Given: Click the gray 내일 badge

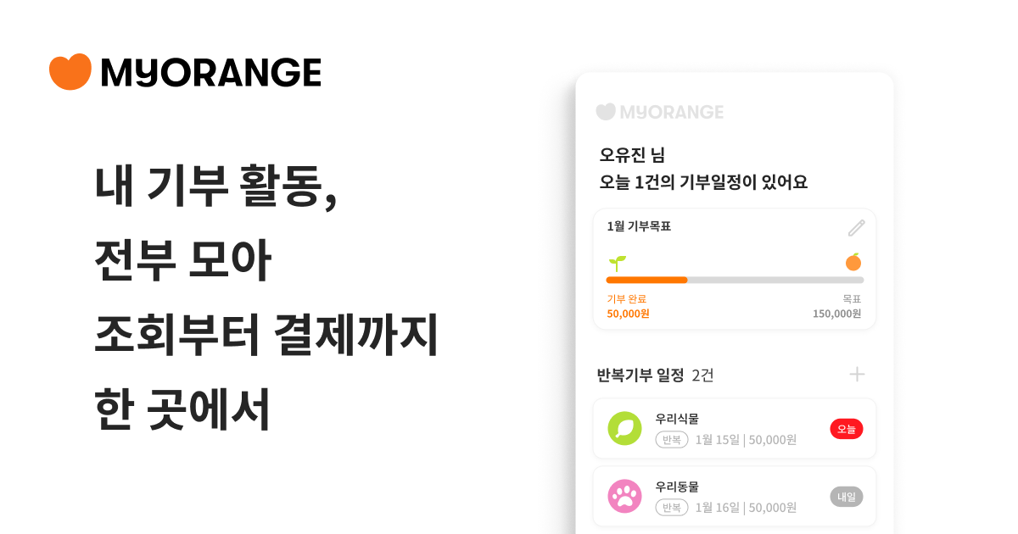Looking at the screenshot, I should click(x=846, y=497).
